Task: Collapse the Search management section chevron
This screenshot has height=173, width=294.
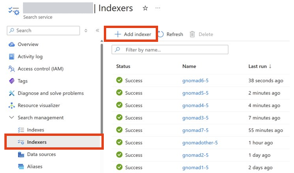Action: pos(11,117)
